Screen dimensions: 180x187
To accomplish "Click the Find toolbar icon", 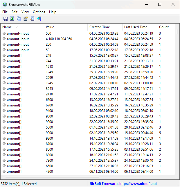I will coord(33,19).
